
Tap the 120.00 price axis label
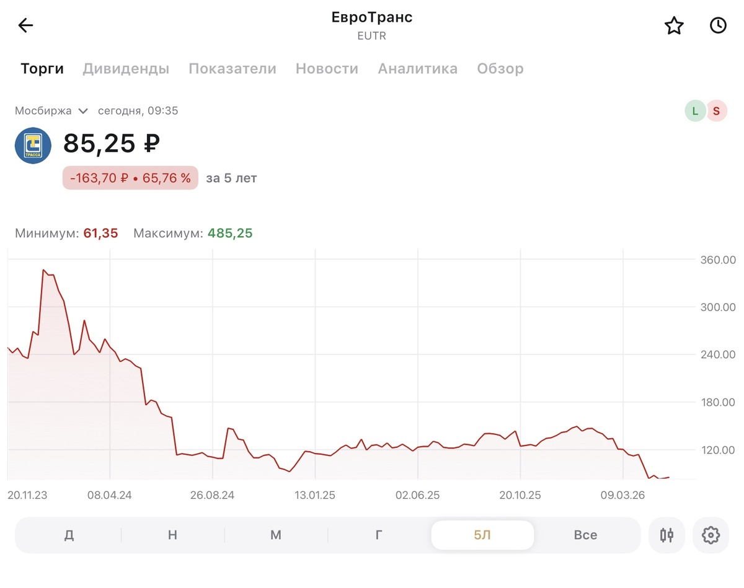pos(717,450)
